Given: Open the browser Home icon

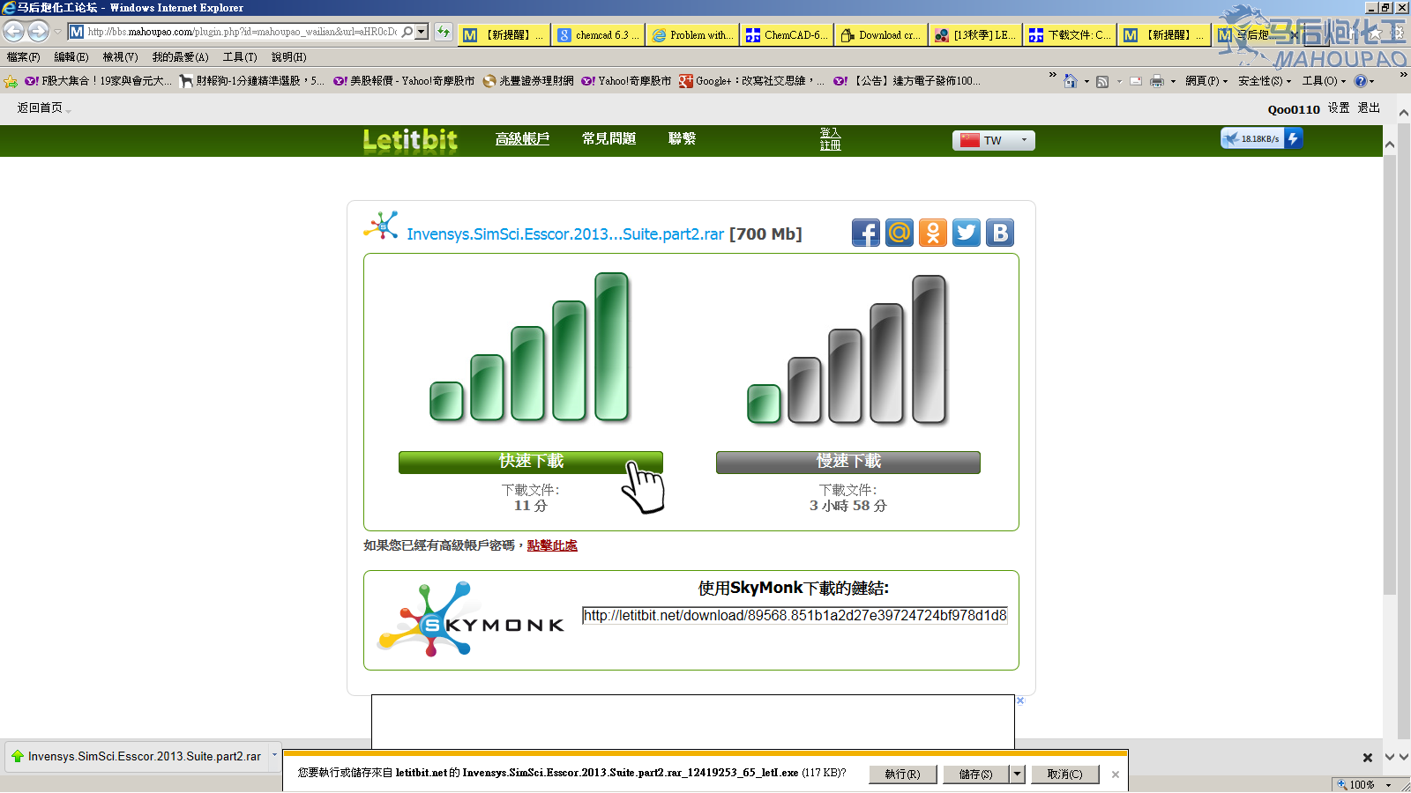Looking at the screenshot, I should tap(1070, 81).
